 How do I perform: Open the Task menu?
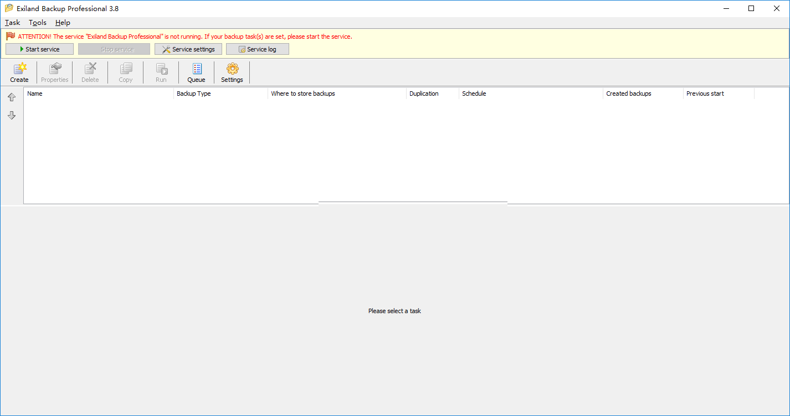(x=13, y=23)
